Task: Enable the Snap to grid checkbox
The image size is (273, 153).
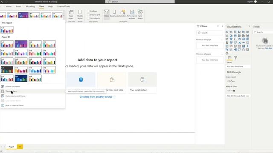Action: (88, 15)
